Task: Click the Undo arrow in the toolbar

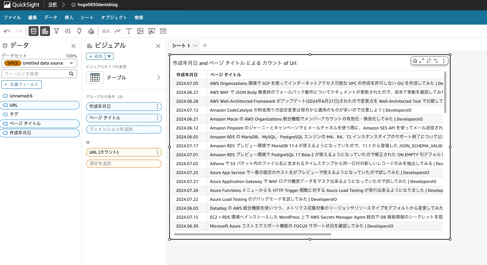Action: click(7, 31)
